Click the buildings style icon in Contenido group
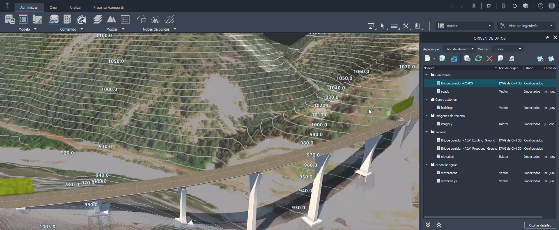The height and width of the screenshot is (230, 559). tap(67, 20)
